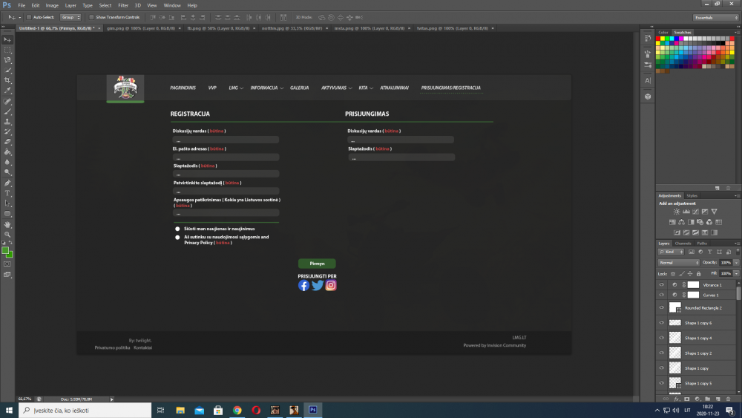The width and height of the screenshot is (742, 418).
Task: Open the Normal blend mode dropdown
Action: click(679, 263)
